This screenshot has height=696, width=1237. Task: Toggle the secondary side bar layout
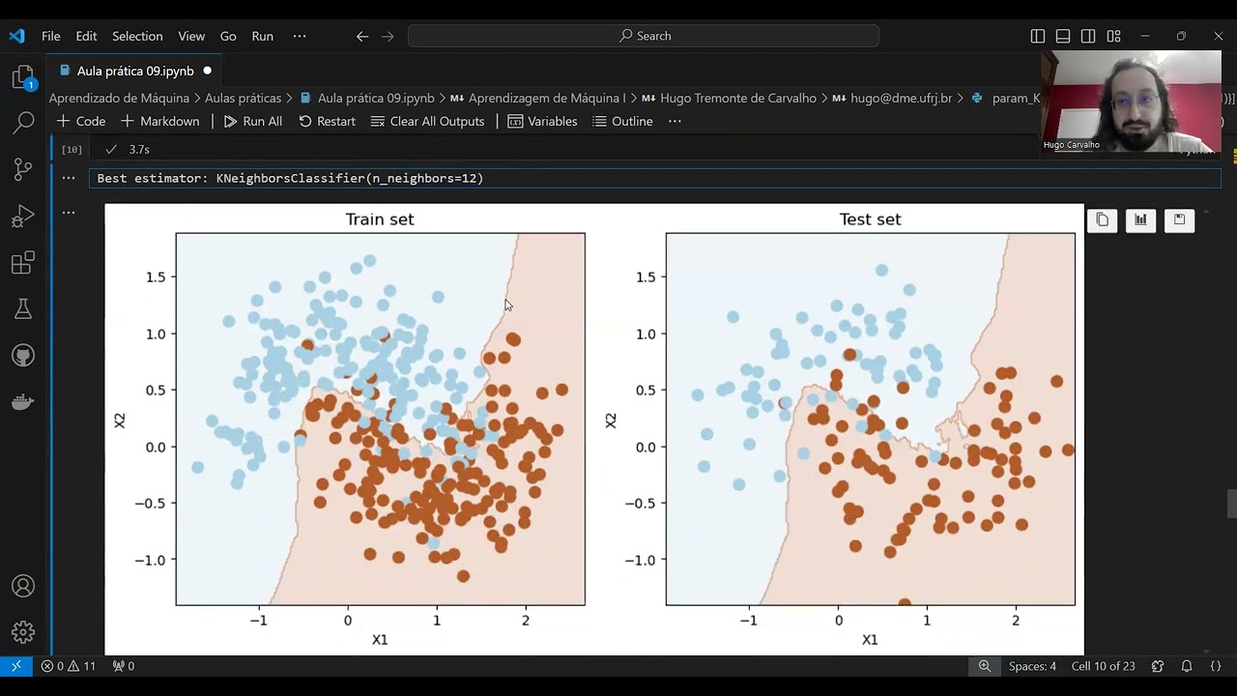(1088, 36)
